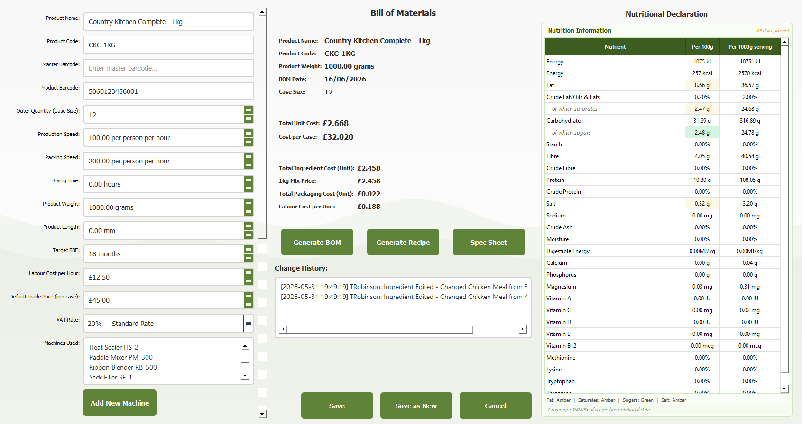Click the Generate Recipe button

coord(403,242)
